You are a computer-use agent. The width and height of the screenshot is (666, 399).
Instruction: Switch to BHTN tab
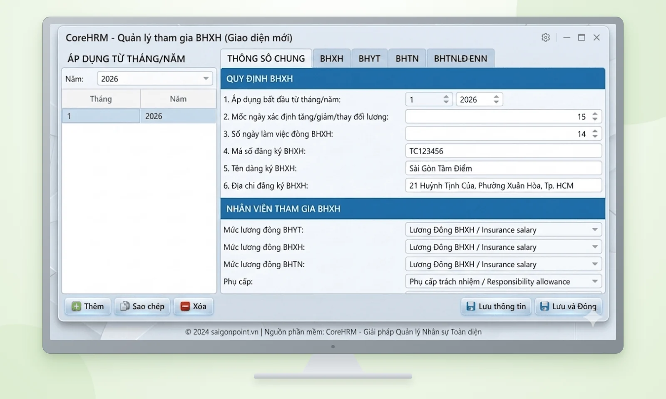click(x=407, y=59)
